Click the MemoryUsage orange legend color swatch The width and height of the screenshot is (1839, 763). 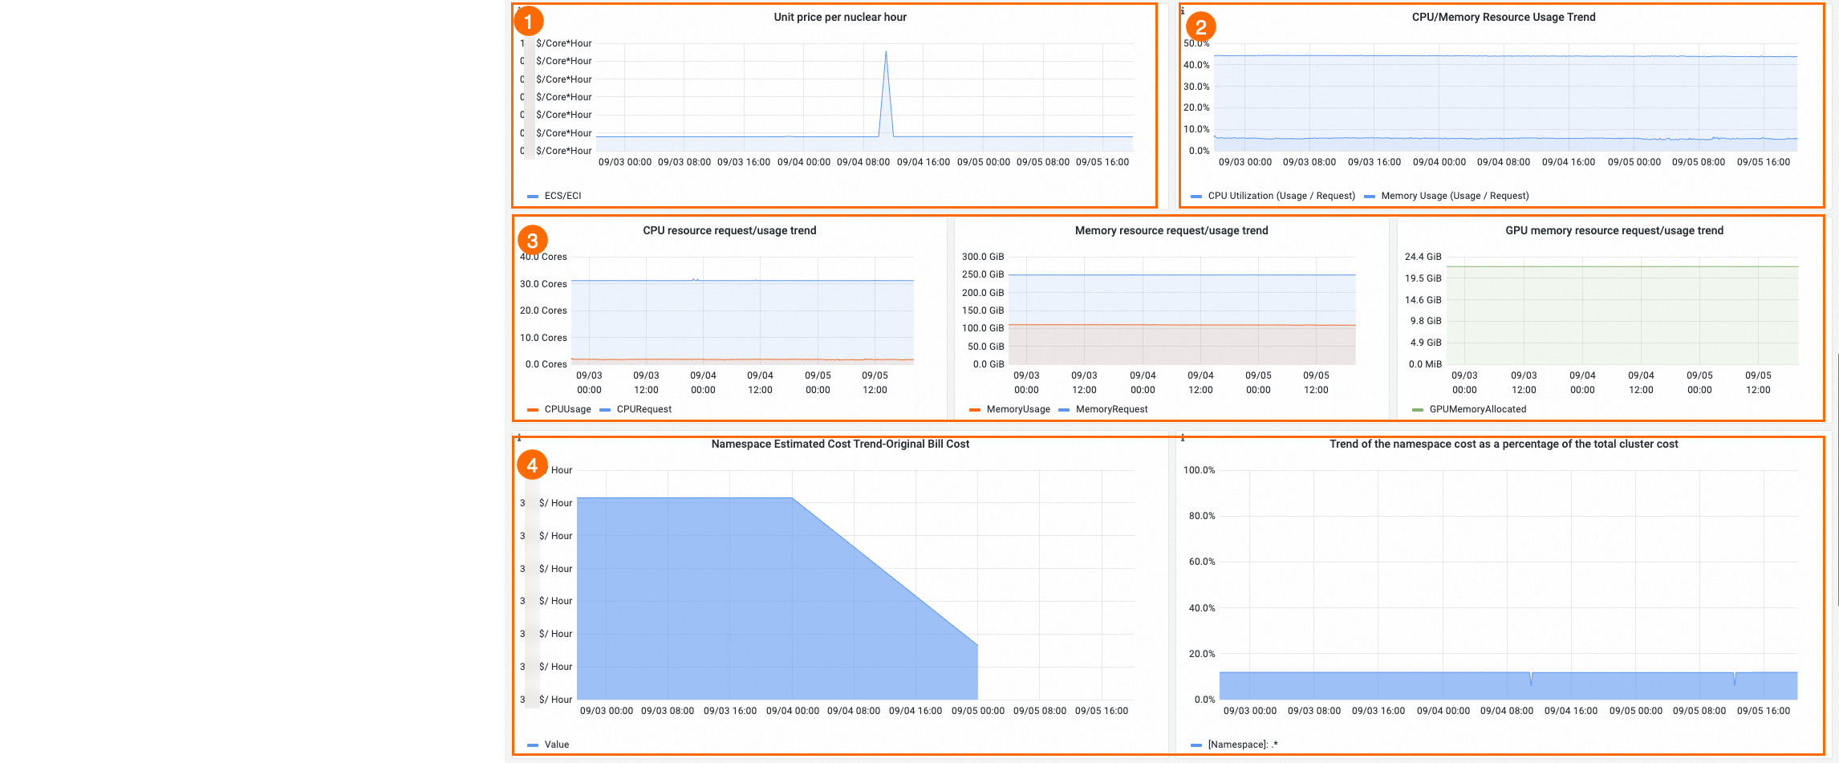[x=975, y=410]
